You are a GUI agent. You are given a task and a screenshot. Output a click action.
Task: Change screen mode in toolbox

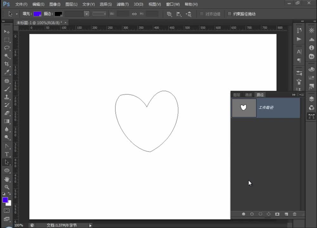[7, 219]
